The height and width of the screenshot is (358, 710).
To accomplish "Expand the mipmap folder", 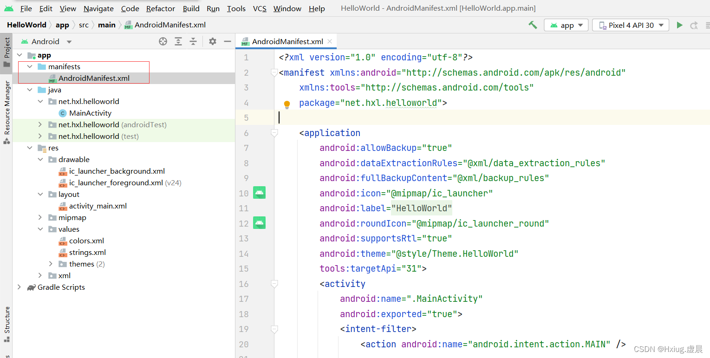I will [40, 218].
